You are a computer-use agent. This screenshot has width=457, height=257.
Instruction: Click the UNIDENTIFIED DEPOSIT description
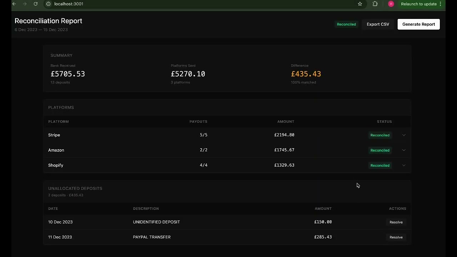pos(156,222)
